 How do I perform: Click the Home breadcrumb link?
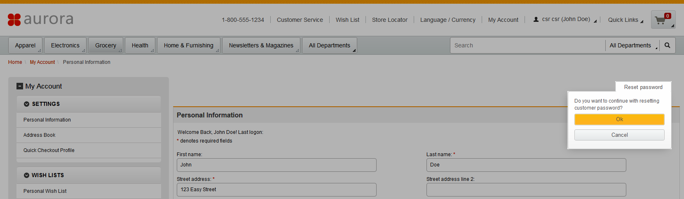pyautogui.click(x=15, y=62)
